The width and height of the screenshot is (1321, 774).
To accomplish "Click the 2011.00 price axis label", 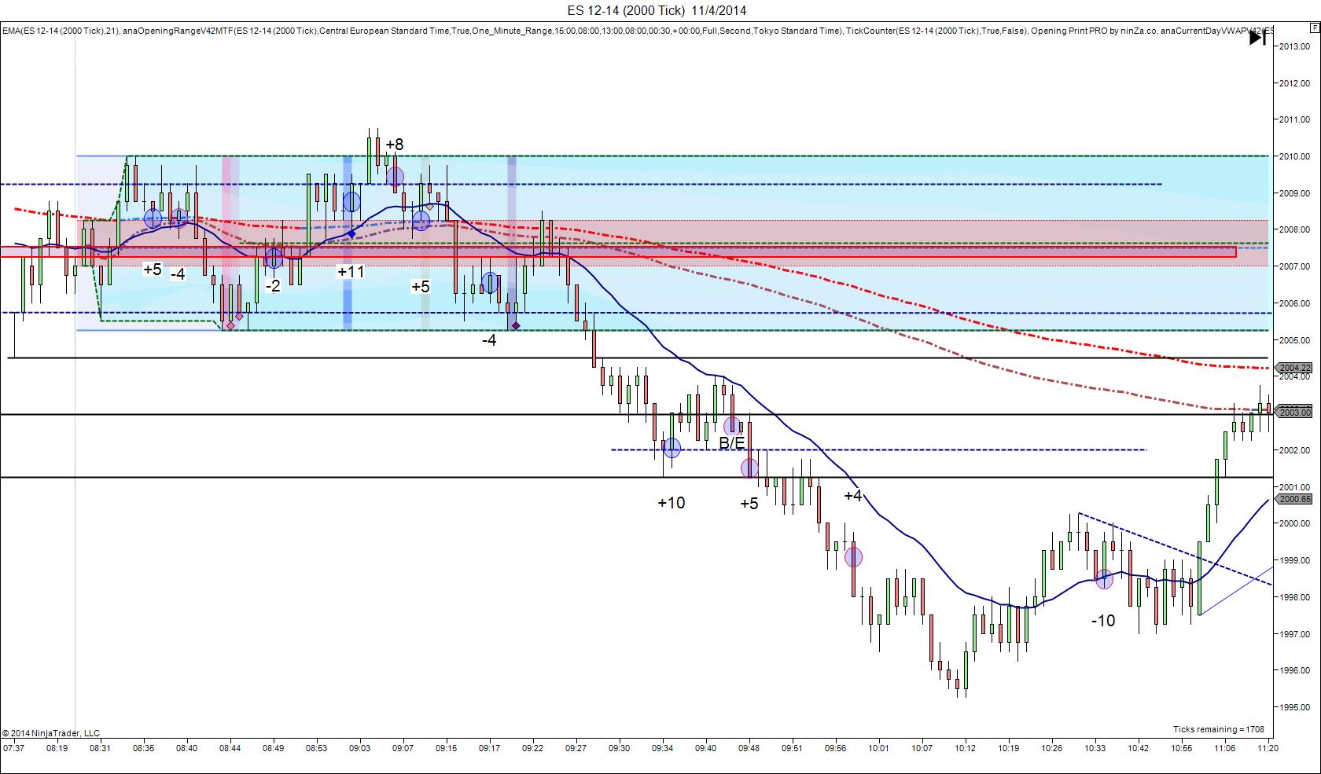I will pyautogui.click(x=1294, y=119).
